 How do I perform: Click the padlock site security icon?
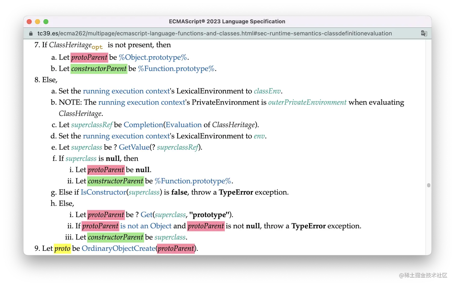pos(31,34)
